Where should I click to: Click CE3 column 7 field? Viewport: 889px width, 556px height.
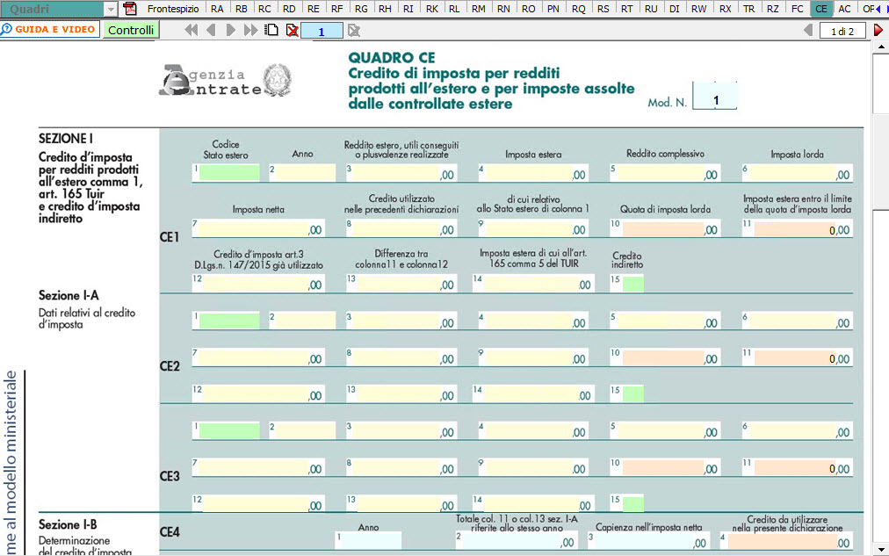tap(258, 467)
